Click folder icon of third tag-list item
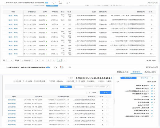The image size is (160, 128). [x=152, y=91]
